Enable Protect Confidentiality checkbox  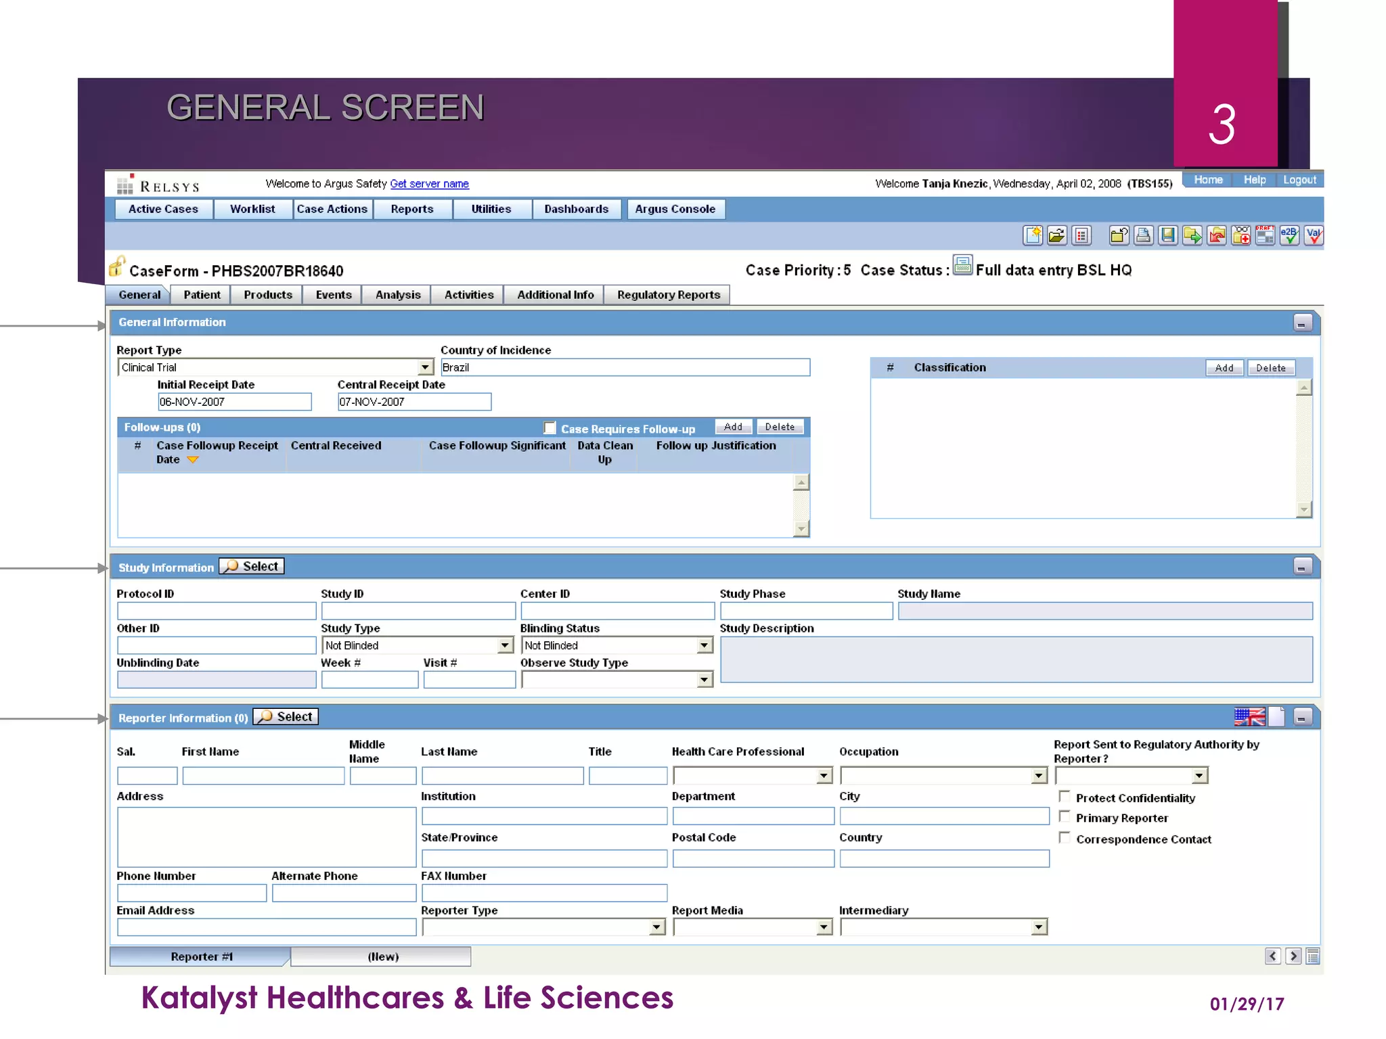1065,797
